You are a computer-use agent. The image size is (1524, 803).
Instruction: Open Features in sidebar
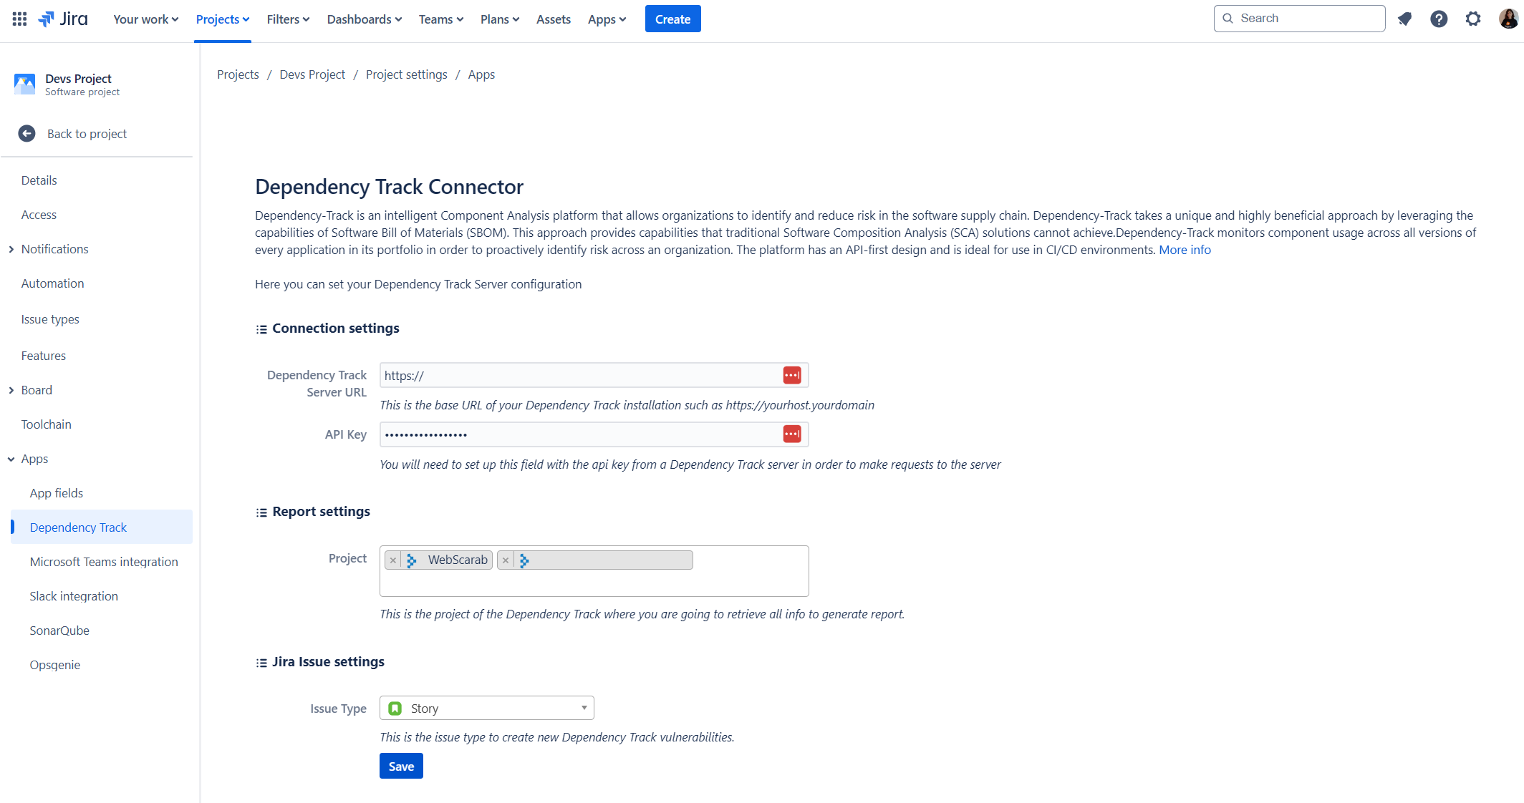click(x=44, y=356)
